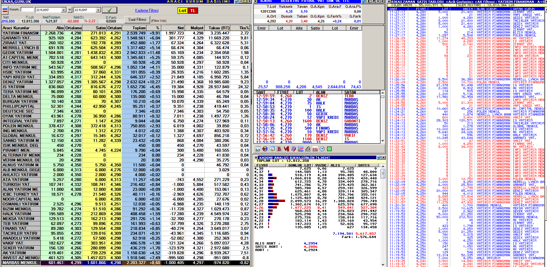Click the Taban value 3,40

pyautogui.click(x=304, y=21)
